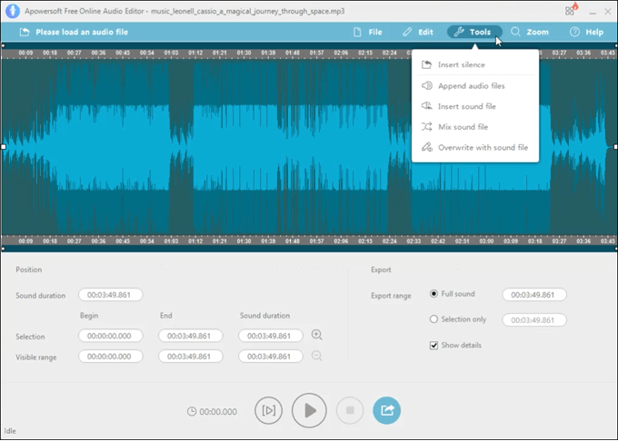Click 'Please load an audio file' text
The height and width of the screenshot is (441, 618).
click(x=82, y=33)
